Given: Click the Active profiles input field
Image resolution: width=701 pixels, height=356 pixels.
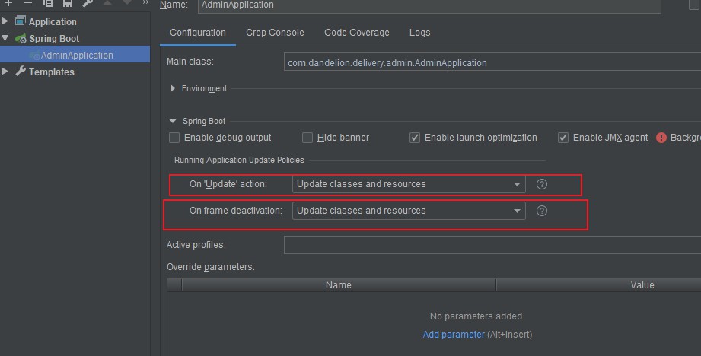Looking at the screenshot, I should click(492, 245).
